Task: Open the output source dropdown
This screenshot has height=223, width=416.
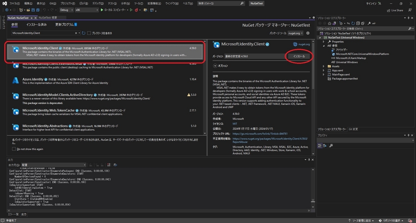Action: 53,165
